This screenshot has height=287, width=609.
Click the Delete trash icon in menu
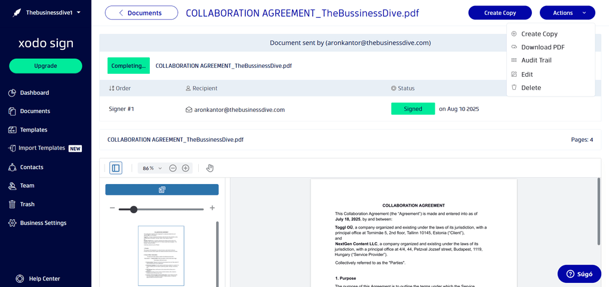coord(514,87)
